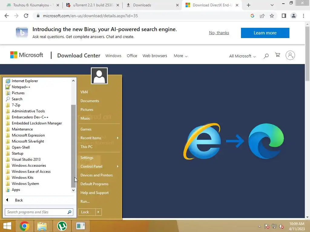Open File Explorer from the taskbar
Screen dimensions: 310x232
point(42,226)
